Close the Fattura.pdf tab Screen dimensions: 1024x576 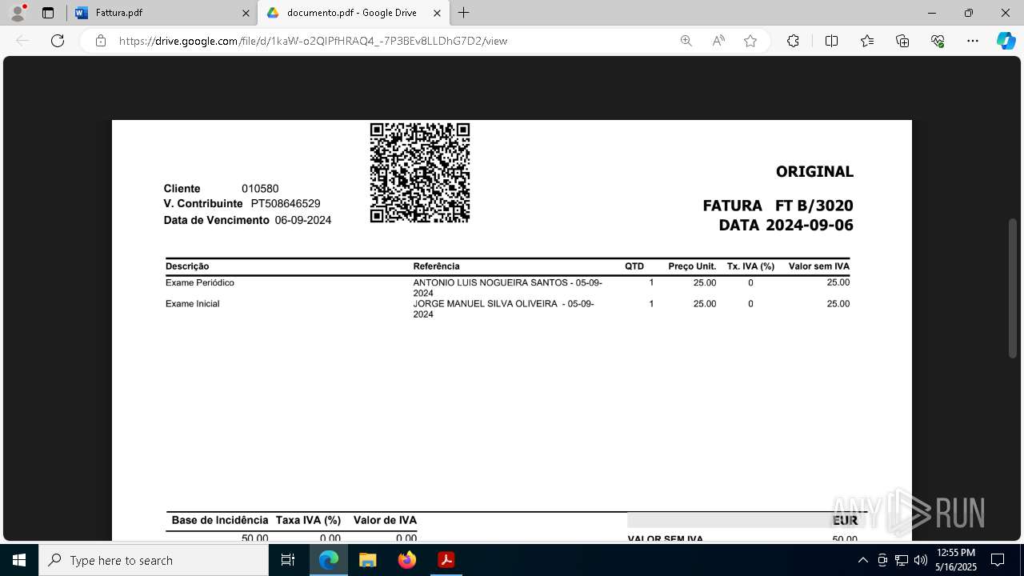click(246, 13)
